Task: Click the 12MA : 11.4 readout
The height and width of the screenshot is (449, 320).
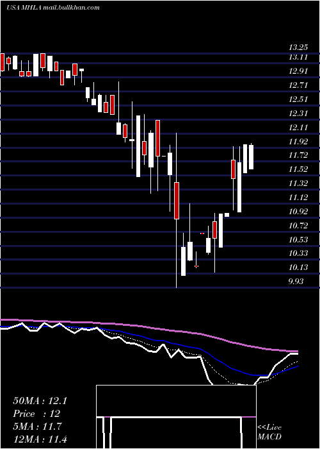Action: tap(40, 439)
